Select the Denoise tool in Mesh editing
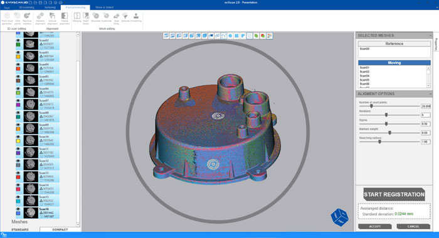This screenshot has height=238, width=439. [125, 17]
